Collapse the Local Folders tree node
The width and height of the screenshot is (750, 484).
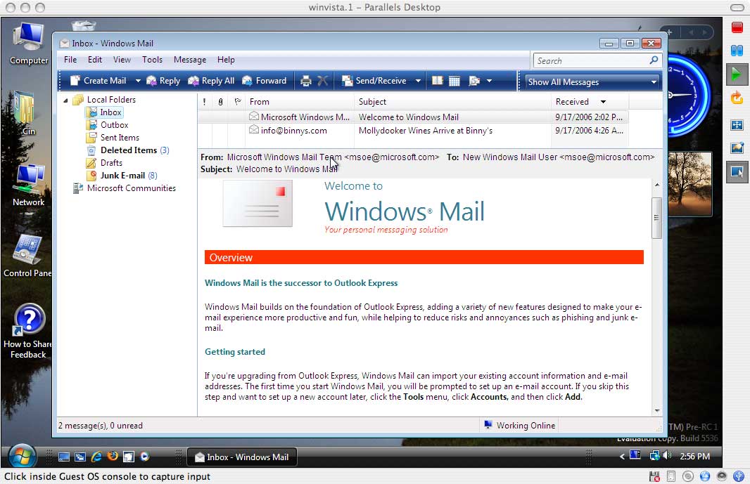tap(65, 100)
